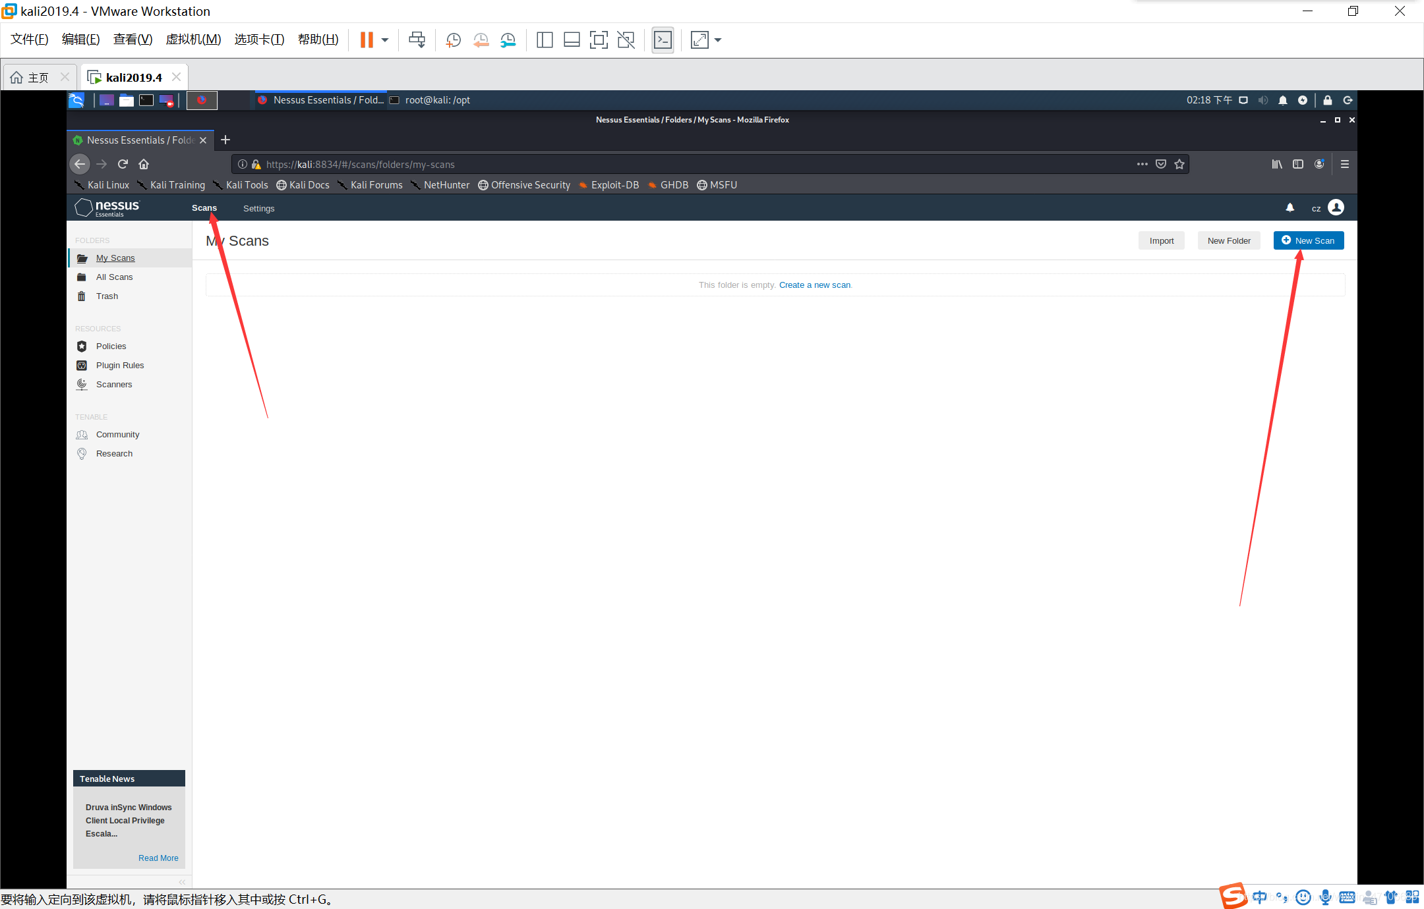Toggle the Firefox sidebar view icon
Screen dimensions: 1424x909
[x=1297, y=164]
